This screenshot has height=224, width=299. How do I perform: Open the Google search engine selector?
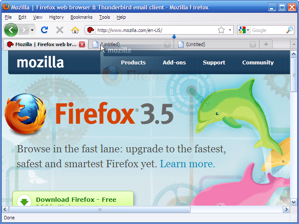[x=244, y=30]
